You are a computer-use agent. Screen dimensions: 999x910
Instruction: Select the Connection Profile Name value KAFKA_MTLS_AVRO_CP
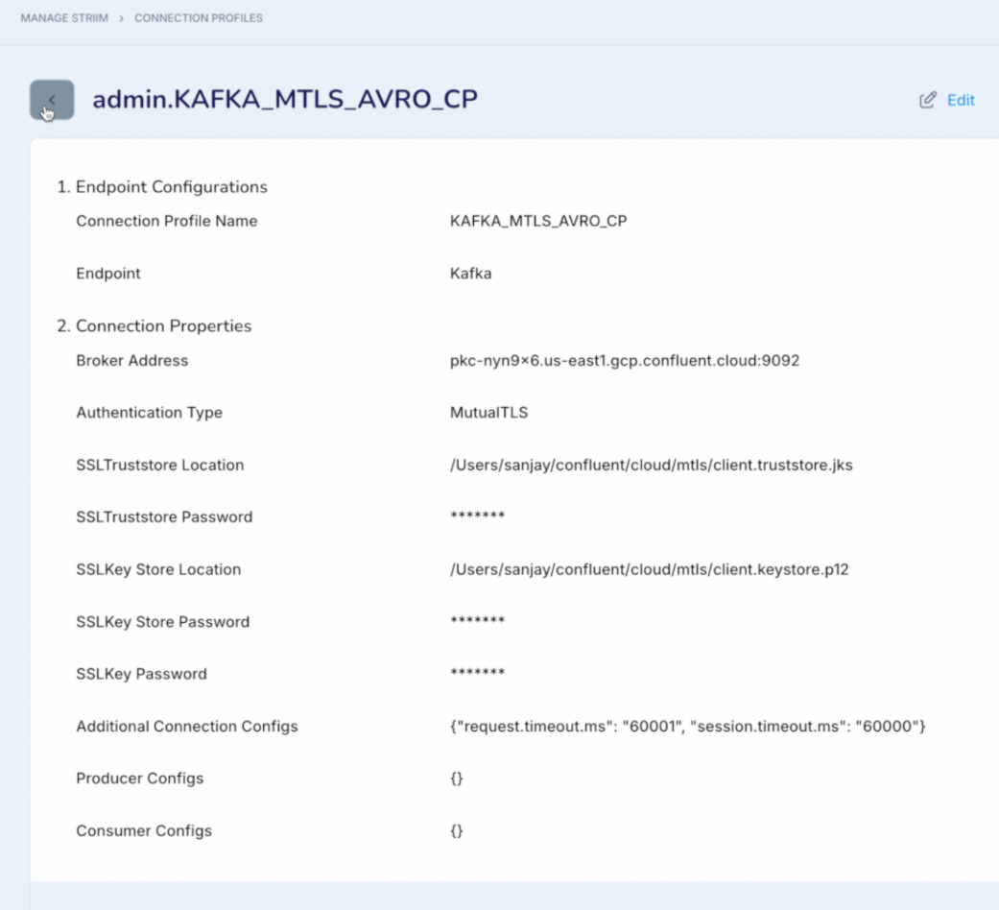coord(537,221)
